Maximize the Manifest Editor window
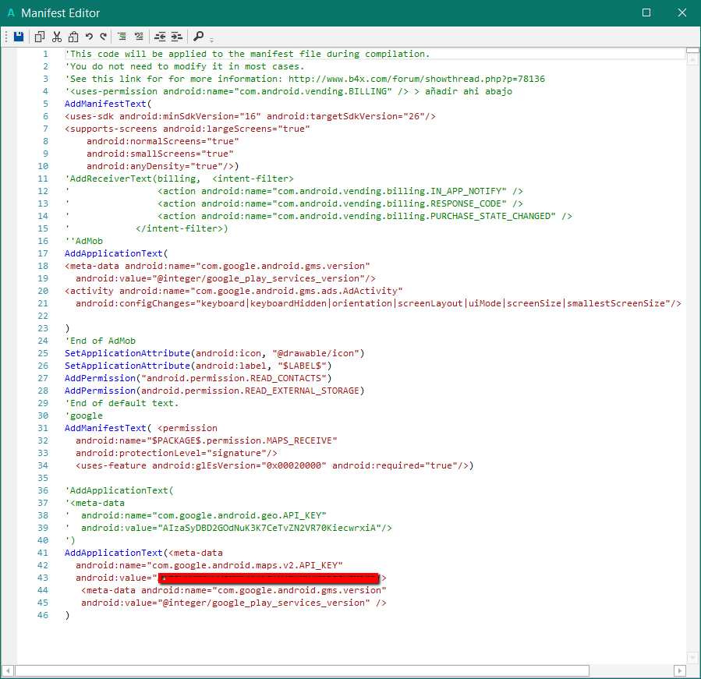Image resolution: width=701 pixels, height=679 pixels. click(646, 13)
